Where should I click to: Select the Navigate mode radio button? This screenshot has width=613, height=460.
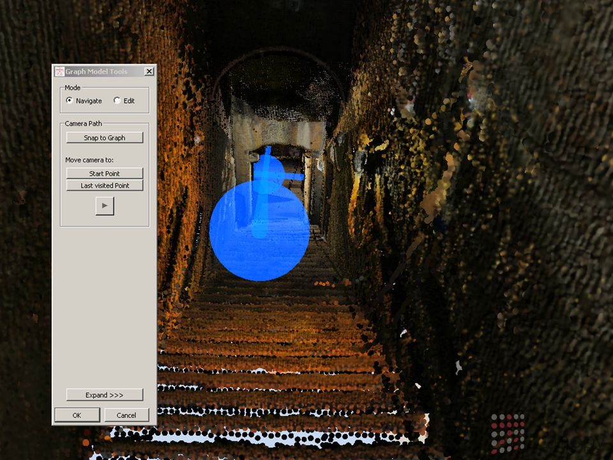70,100
